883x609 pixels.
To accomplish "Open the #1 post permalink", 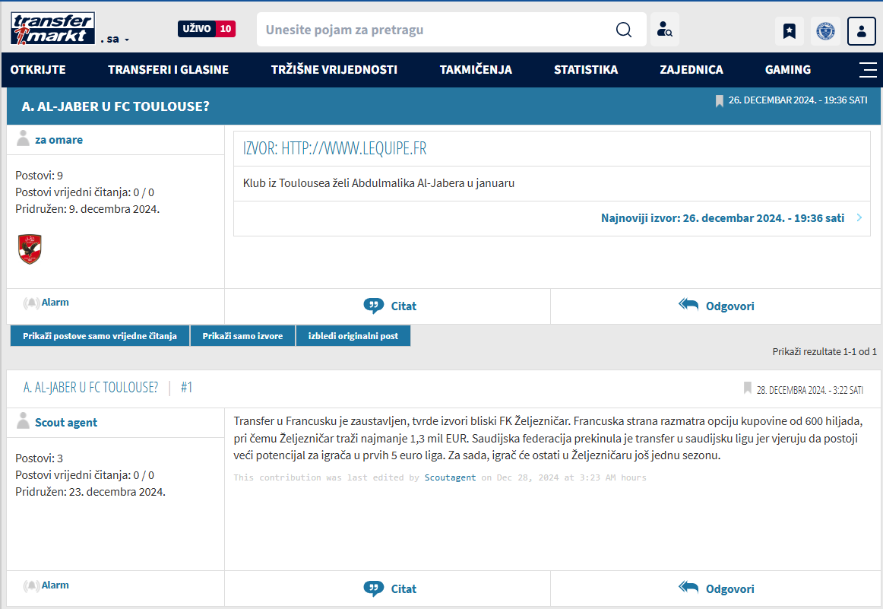I will point(186,388).
